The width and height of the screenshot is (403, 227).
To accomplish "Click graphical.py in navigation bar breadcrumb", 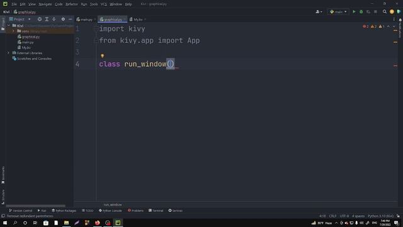I will (25, 12).
